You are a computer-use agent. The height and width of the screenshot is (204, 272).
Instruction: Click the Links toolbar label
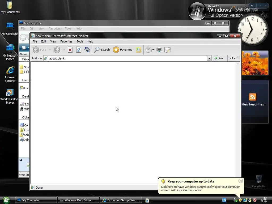pos(232,58)
